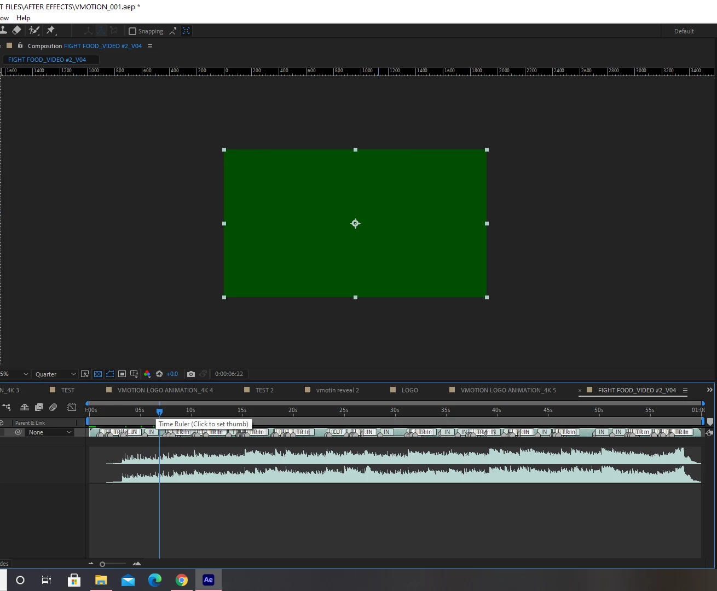
Task: Select the Roto Brush tool
Action: tap(34, 31)
